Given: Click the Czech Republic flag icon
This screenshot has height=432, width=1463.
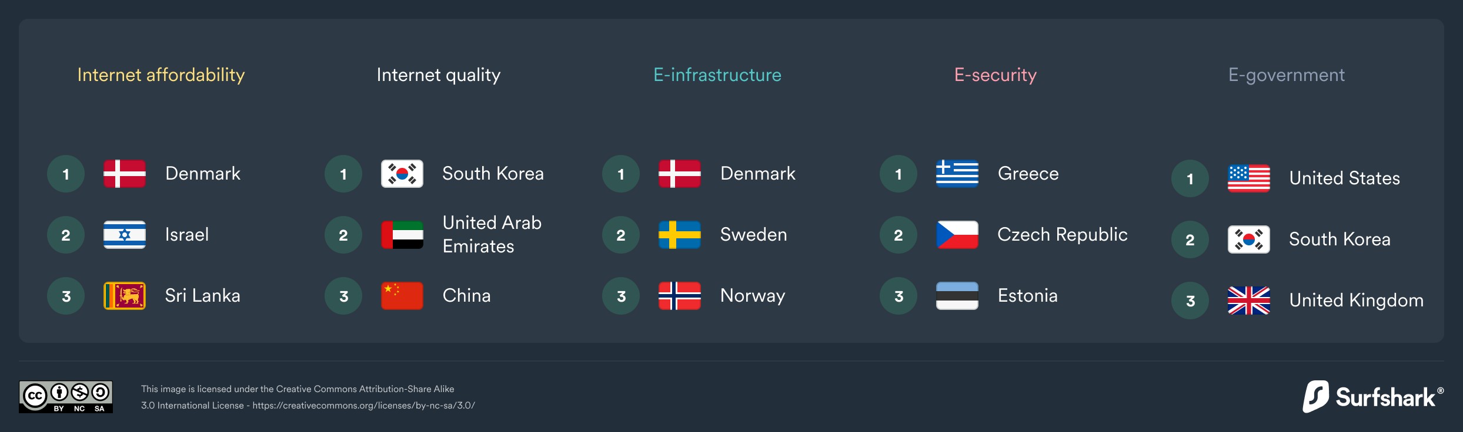Looking at the screenshot, I should pyautogui.click(x=957, y=235).
